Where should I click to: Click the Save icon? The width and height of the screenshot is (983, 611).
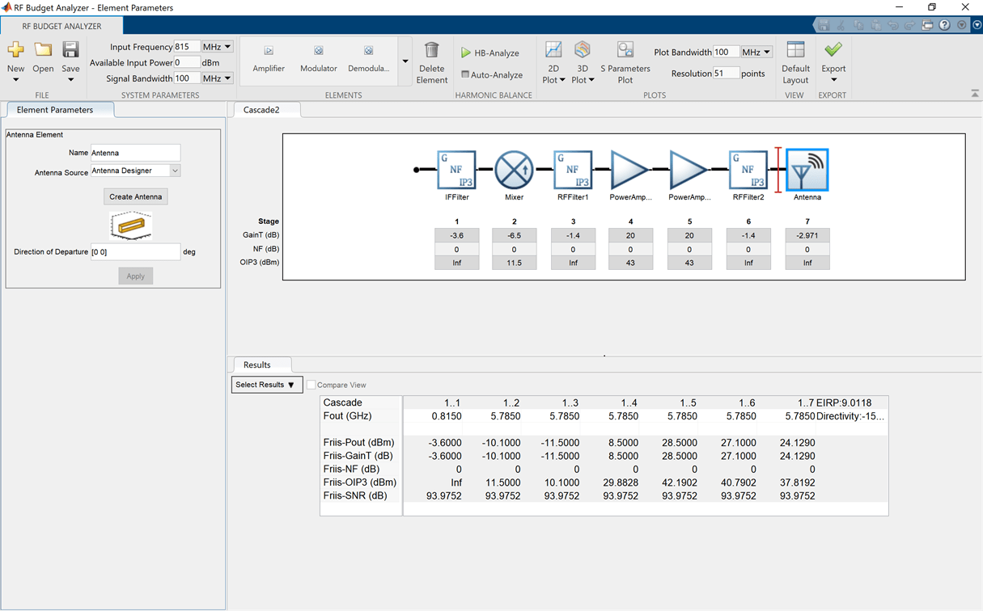point(70,50)
